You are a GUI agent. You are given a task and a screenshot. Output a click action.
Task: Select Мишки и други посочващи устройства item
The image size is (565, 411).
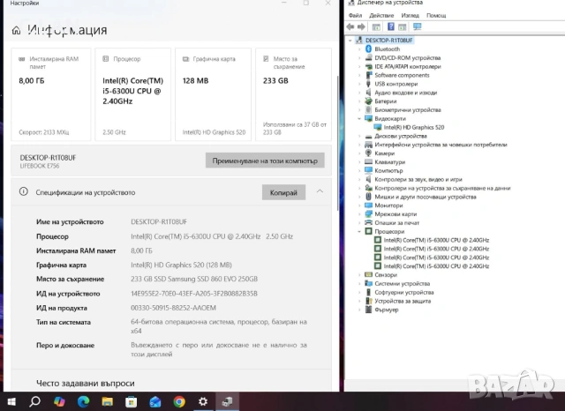tap(426, 197)
